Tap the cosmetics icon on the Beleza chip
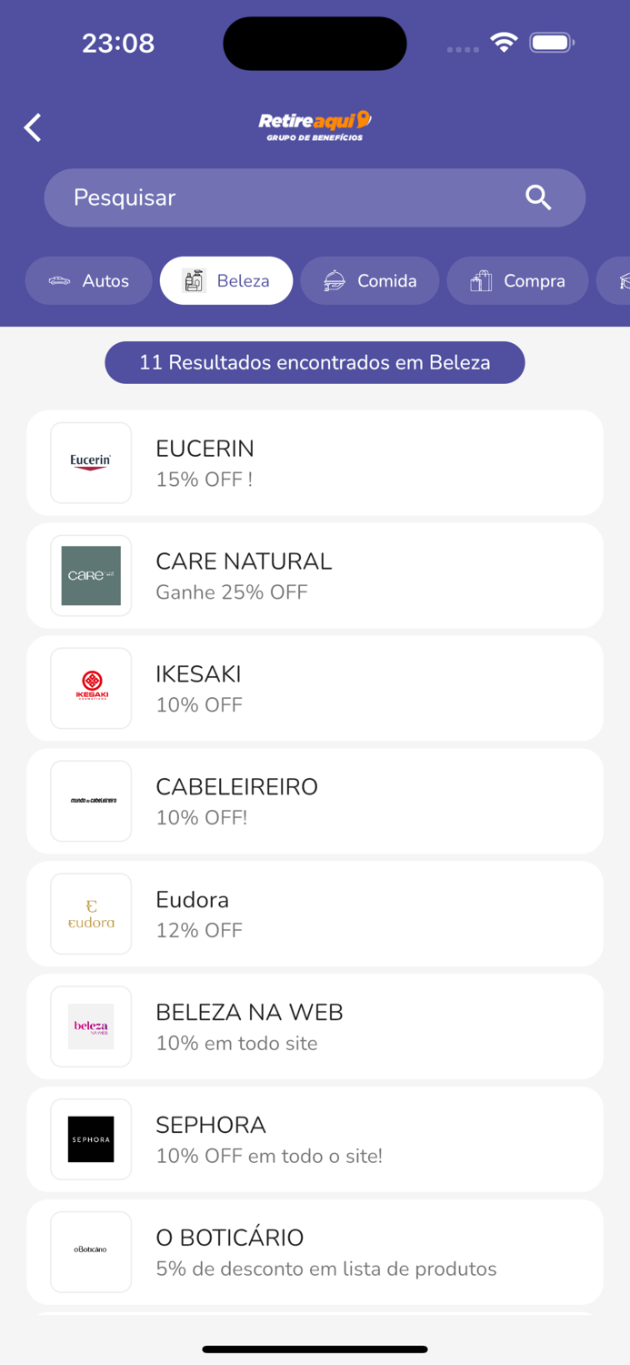Image resolution: width=630 pixels, height=1365 pixels. click(x=191, y=280)
